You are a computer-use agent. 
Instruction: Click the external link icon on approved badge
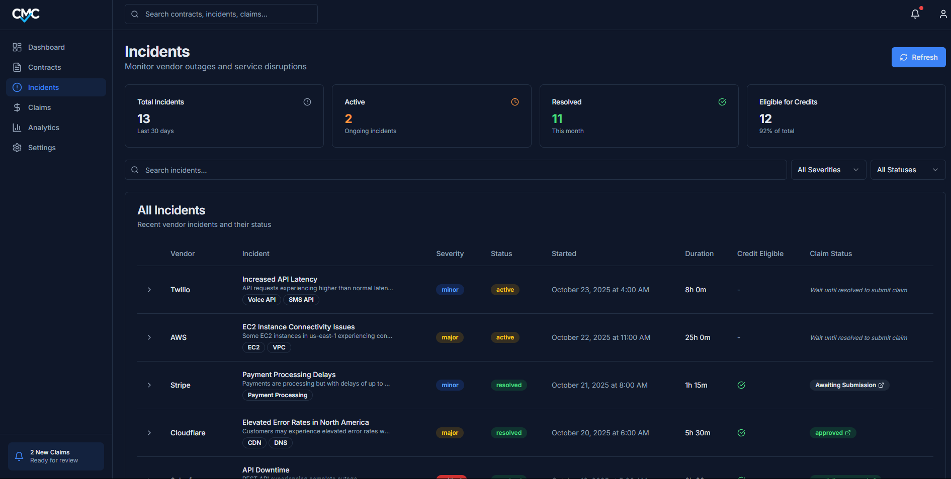(x=847, y=432)
